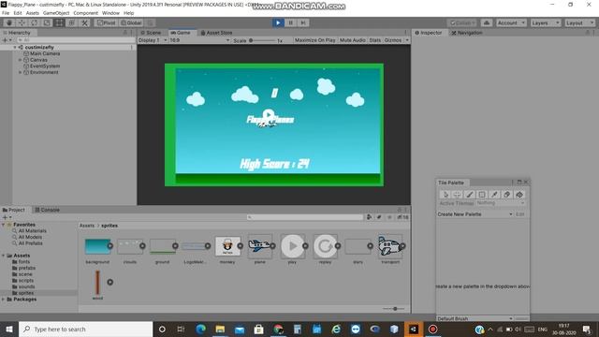
Task: Open the cloud services button
Action: tap(487, 22)
